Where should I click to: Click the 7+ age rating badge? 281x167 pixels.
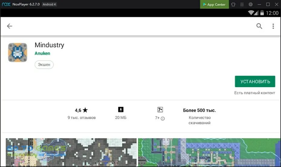pyautogui.click(x=160, y=110)
